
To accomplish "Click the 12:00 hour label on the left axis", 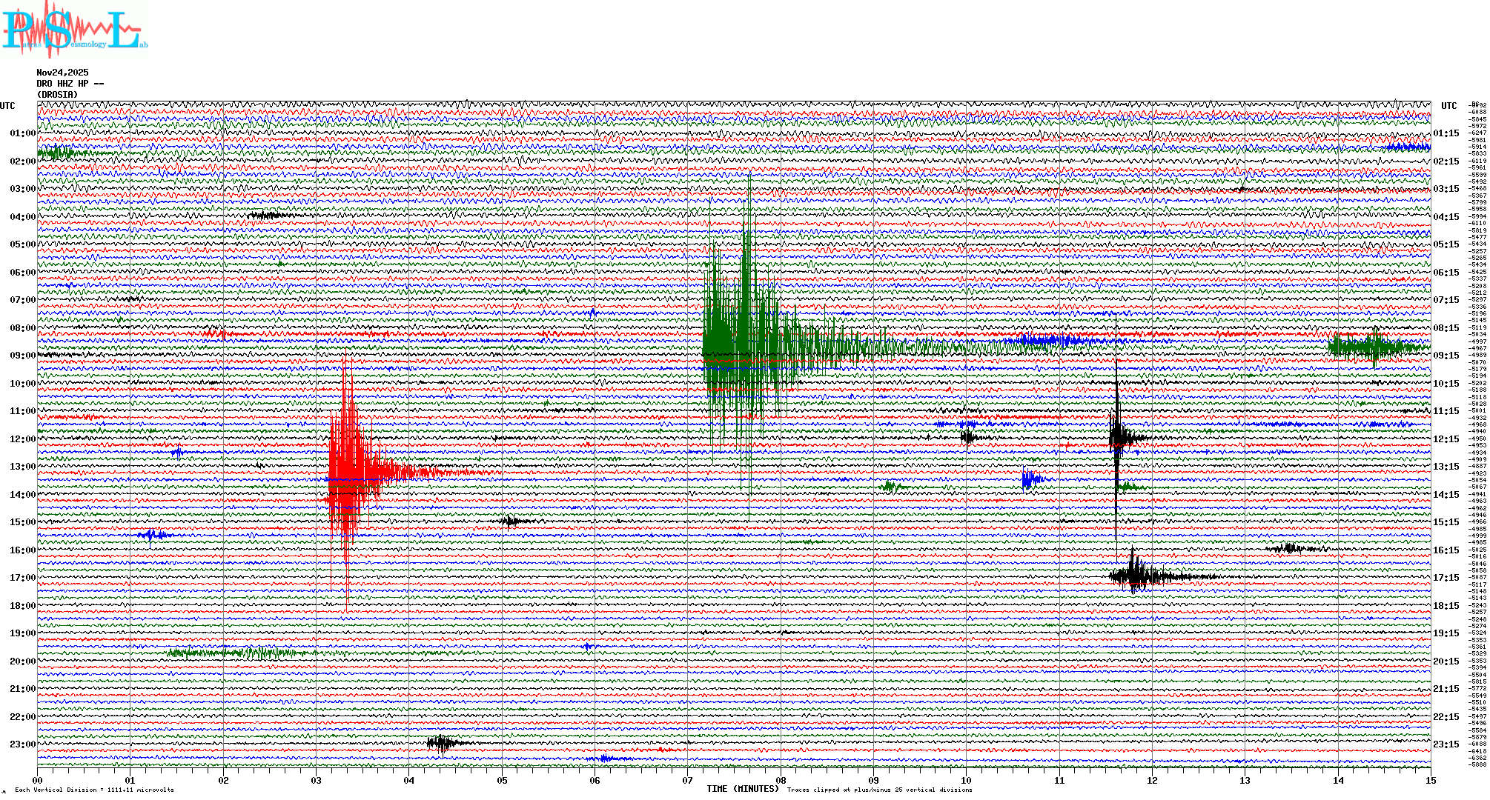I will coord(22,439).
